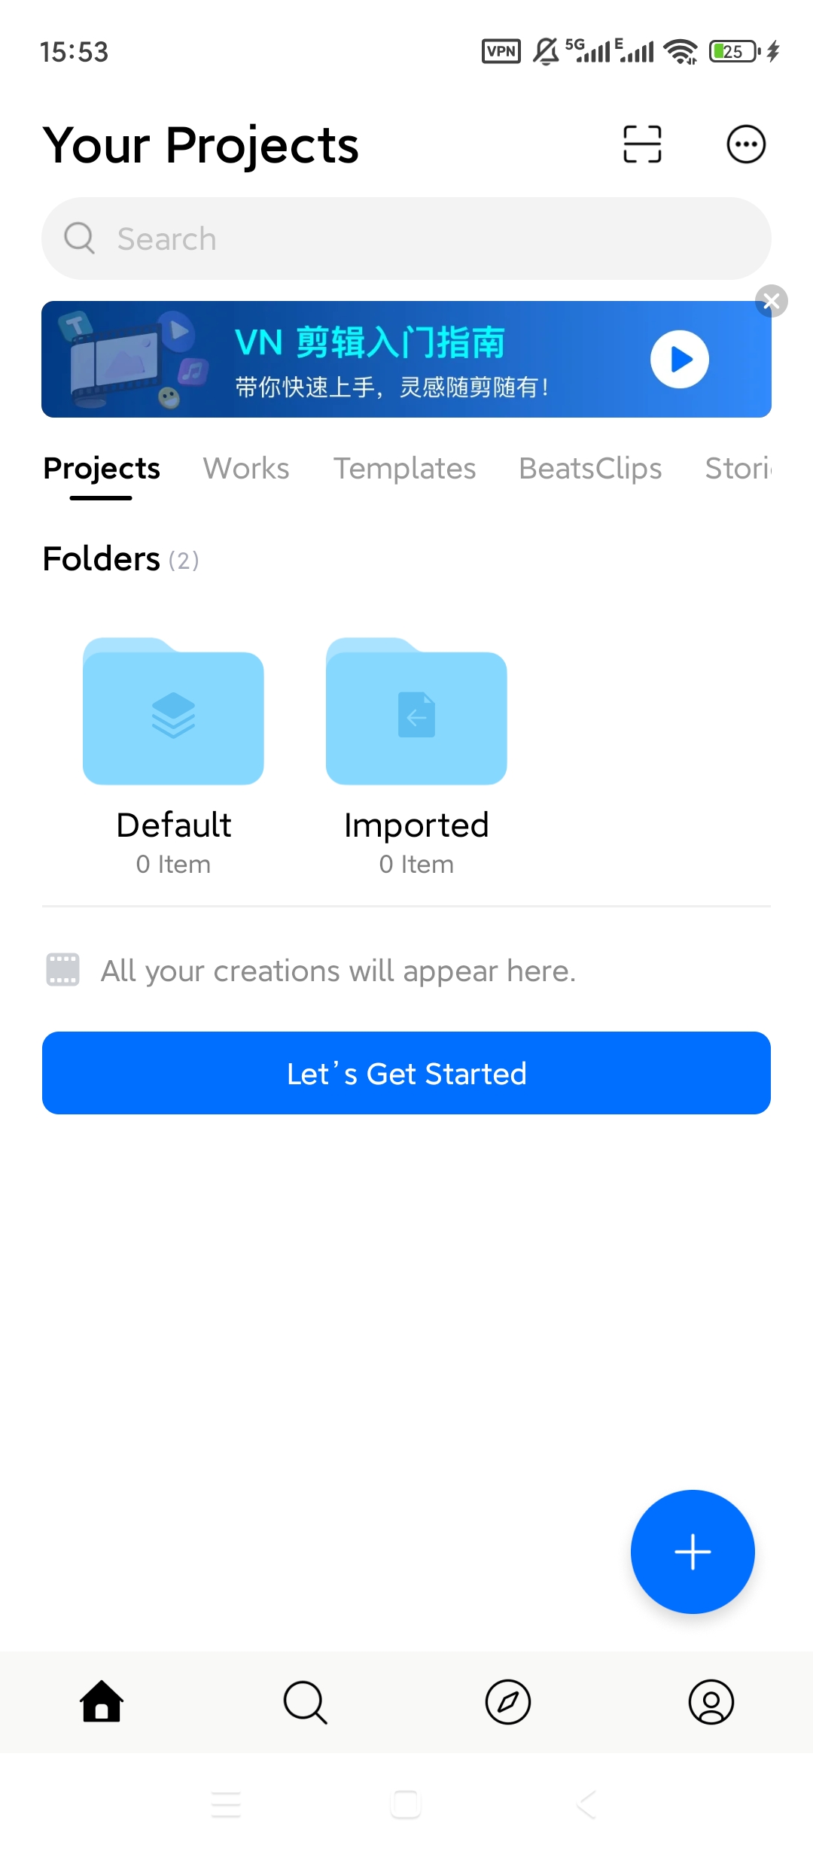This screenshot has width=813, height=1851.
Task: Play the VN tutorial guide video
Action: [679, 360]
